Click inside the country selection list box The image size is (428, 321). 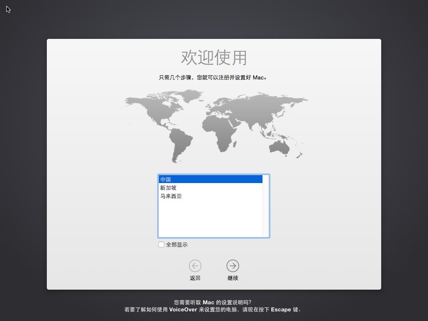pos(209,217)
